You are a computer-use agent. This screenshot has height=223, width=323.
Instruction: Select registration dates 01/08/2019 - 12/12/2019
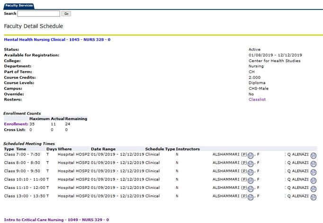tap(275, 55)
